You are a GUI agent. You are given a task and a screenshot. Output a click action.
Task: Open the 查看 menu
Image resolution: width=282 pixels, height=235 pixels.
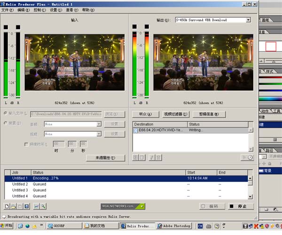tap(72, 10)
